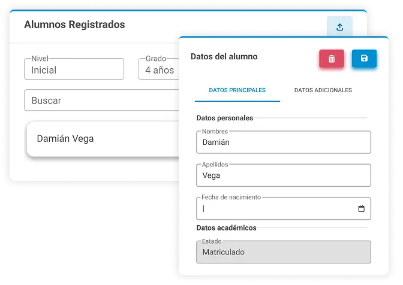Open the Nivel dropdown showing Inicial
The height and width of the screenshot is (285, 403).
pyautogui.click(x=74, y=69)
